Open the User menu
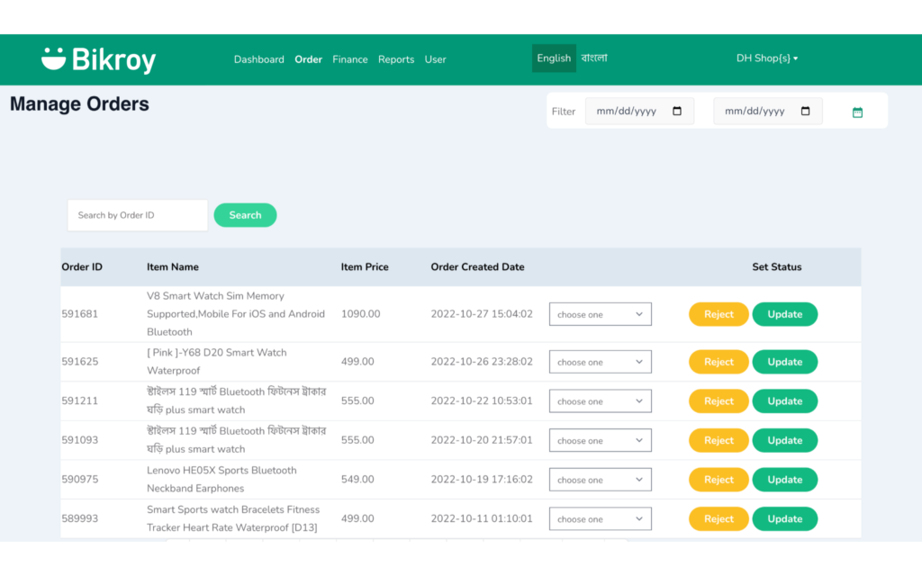Viewport: 922px width, 576px height. click(x=435, y=59)
